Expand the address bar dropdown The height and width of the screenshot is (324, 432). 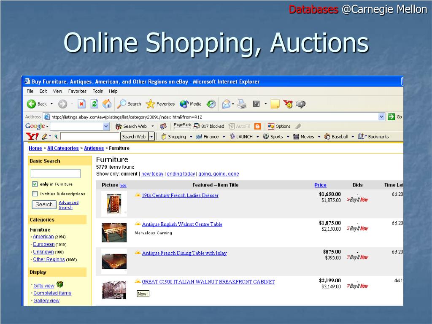(381, 117)
